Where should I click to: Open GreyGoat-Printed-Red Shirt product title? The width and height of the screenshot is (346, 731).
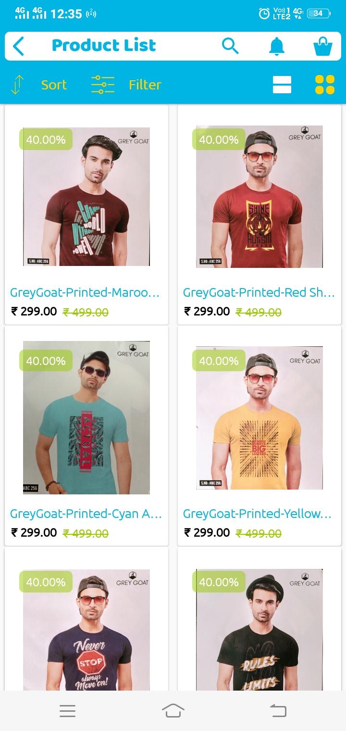pyautogui.click(x=259, y=292)
